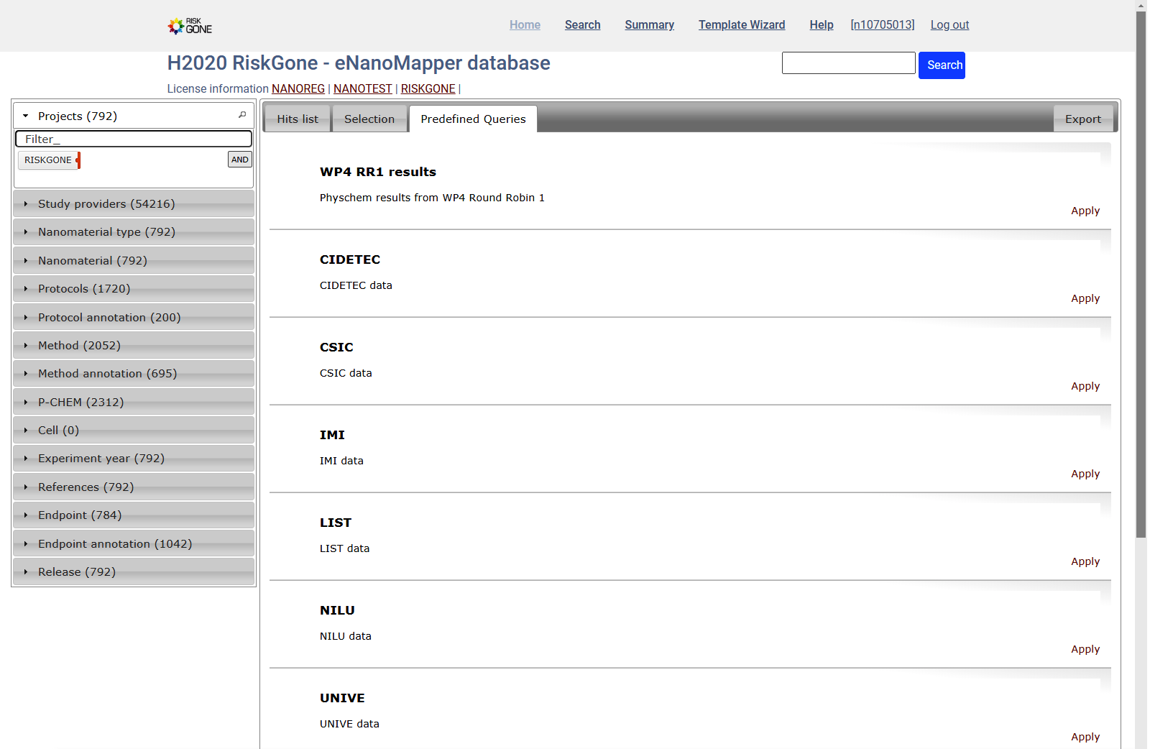Open the Selection tab

(x=369, y=119)
